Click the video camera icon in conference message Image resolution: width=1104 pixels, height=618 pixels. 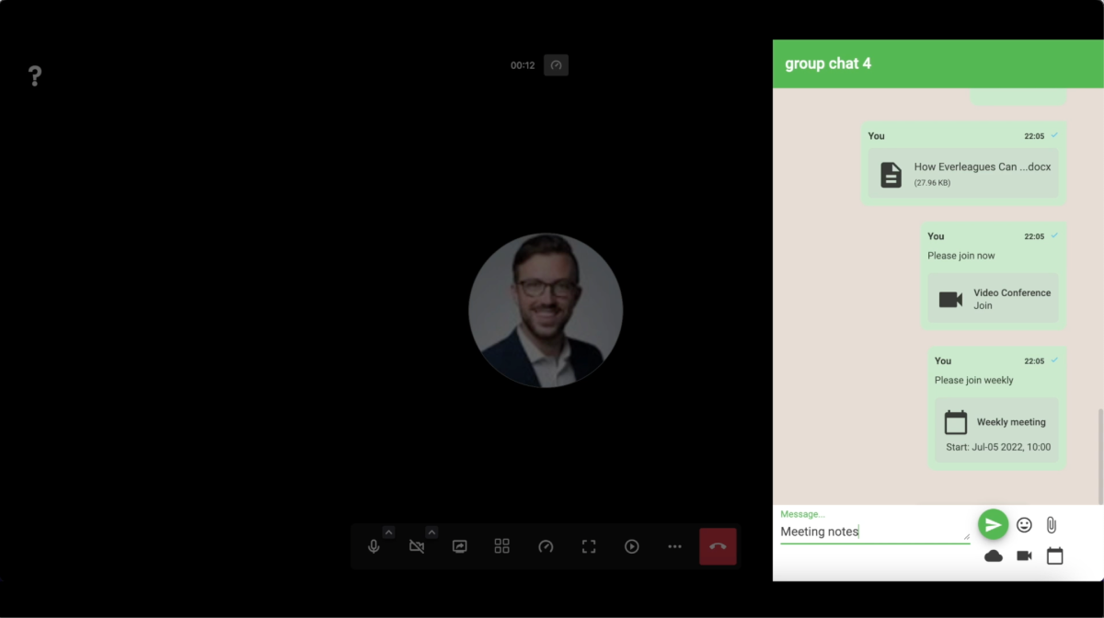coord(950,299)
